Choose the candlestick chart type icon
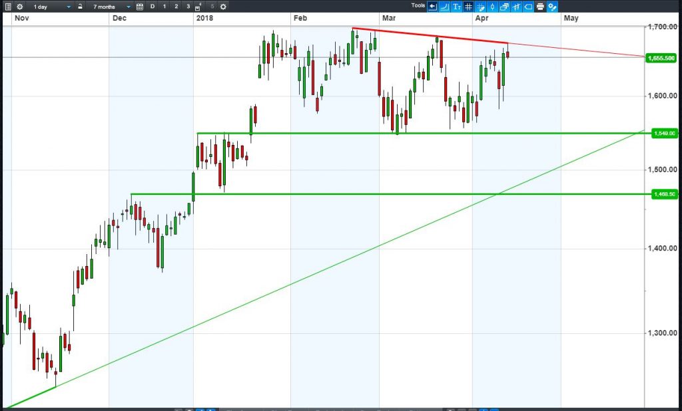The height and width of the screenshot is (411, 682). (492, 7)
